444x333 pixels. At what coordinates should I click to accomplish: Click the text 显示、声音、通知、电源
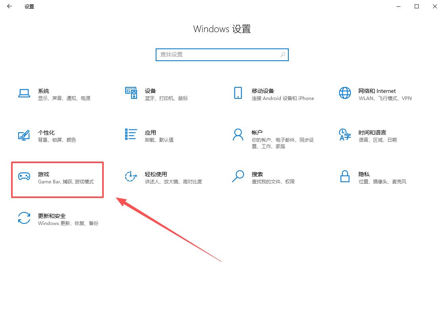pyautogui.click(x=64, y=98)
